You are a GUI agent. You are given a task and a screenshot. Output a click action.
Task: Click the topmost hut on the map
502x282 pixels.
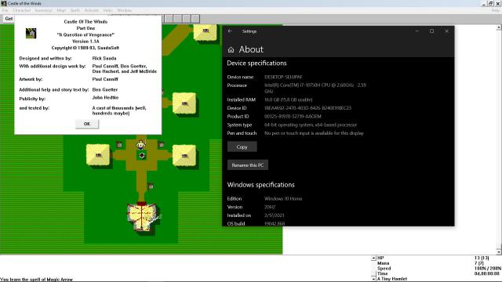coord(206,31)
